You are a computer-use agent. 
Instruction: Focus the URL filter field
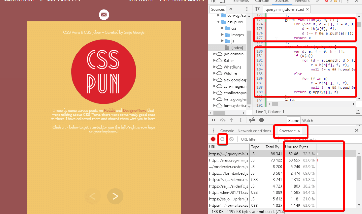coord(259,139)
